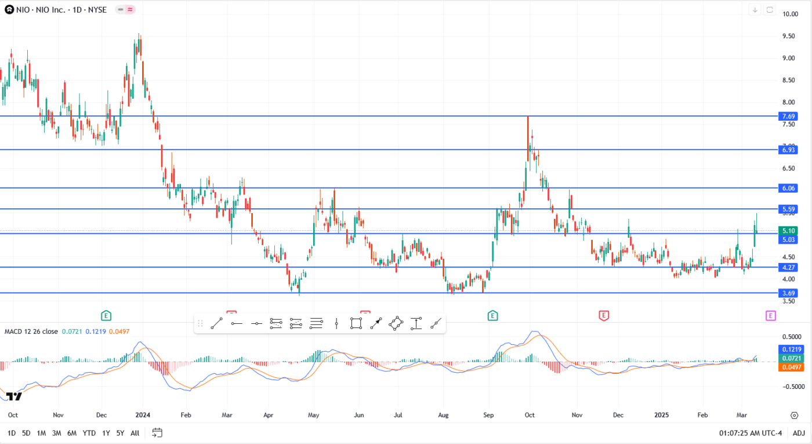Click the E earnings marker below September
This screenshot has width=812, height=444.
(x=492, y=316)
